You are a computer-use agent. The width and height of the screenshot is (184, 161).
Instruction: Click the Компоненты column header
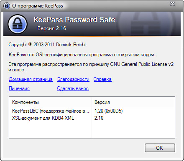click(x=26, y=102)
